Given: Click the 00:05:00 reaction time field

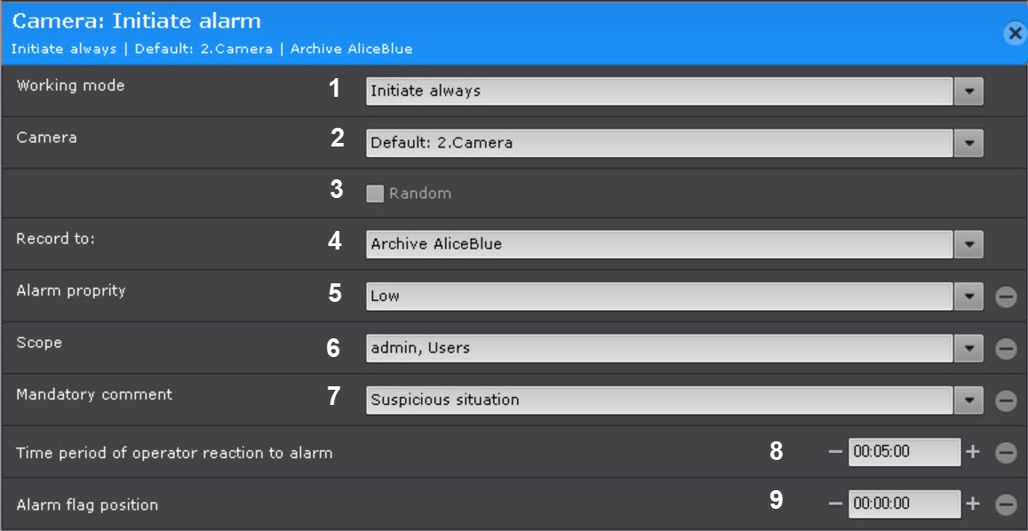Looking at the screenshot, I should click(904, 452).
